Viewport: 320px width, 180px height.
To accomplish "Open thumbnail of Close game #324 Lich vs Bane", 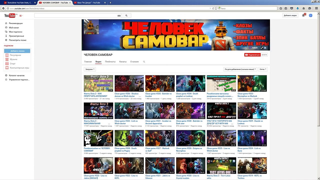I will tap(252, 138).
